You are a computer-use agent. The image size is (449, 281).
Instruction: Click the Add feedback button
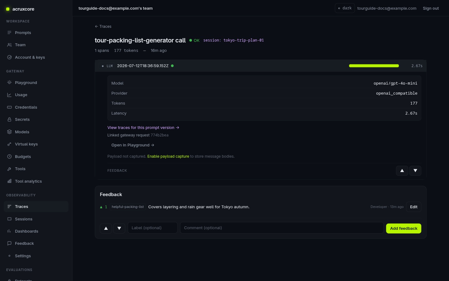[x=403, y=229]
